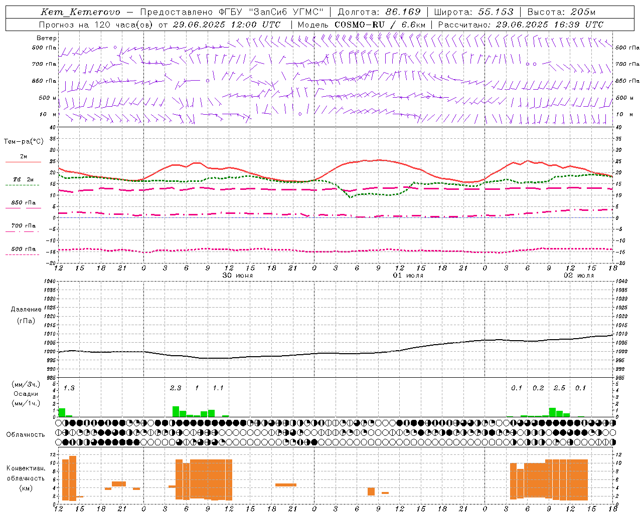The image size is (642, 513).
Task: Click the "Широта: 55.153" header value
Action: click(474, 12)
